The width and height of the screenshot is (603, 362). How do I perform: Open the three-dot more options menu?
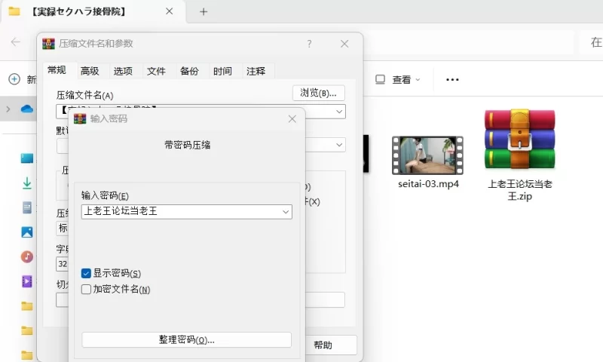tap(452, 80)
